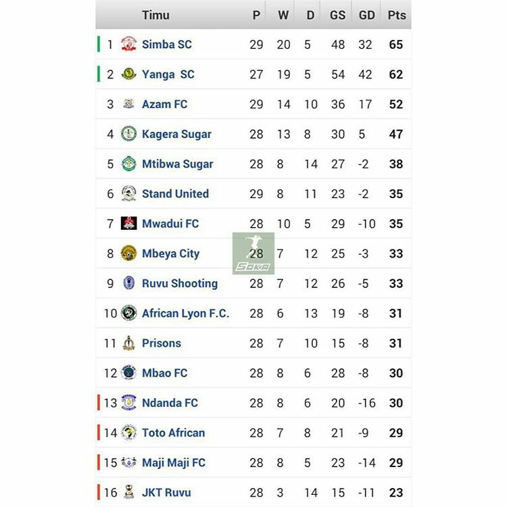This screenshot has width=507, height=507.
Task: Click the Maji Maji FC crest
Action: (128, 462)
